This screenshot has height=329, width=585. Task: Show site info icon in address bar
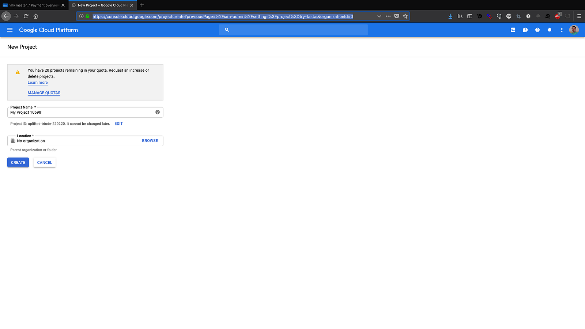[x=81, y=16]
